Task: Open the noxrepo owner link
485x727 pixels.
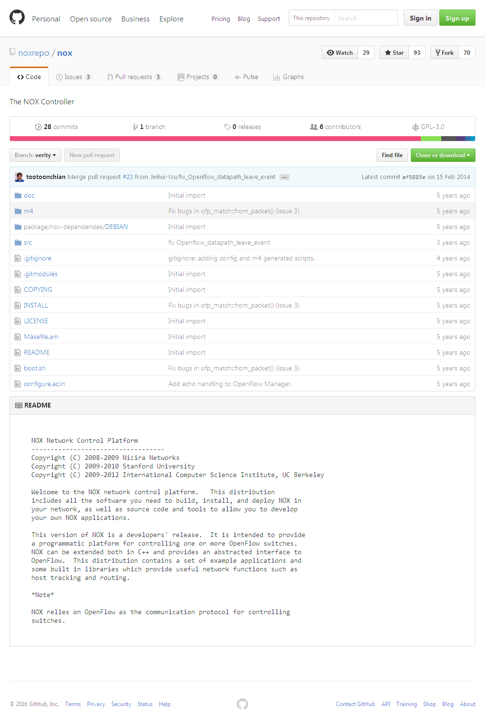Action: click(x=34, y=53)
